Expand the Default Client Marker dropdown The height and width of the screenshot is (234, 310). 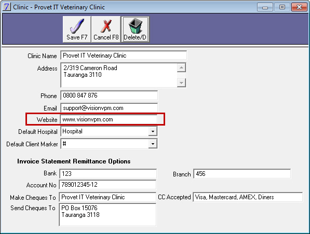[153, 144]
